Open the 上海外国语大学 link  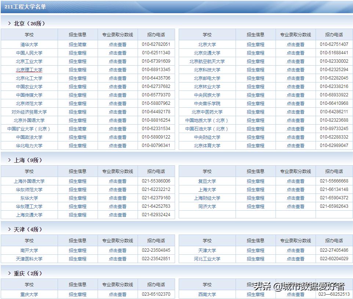[29, 181]
